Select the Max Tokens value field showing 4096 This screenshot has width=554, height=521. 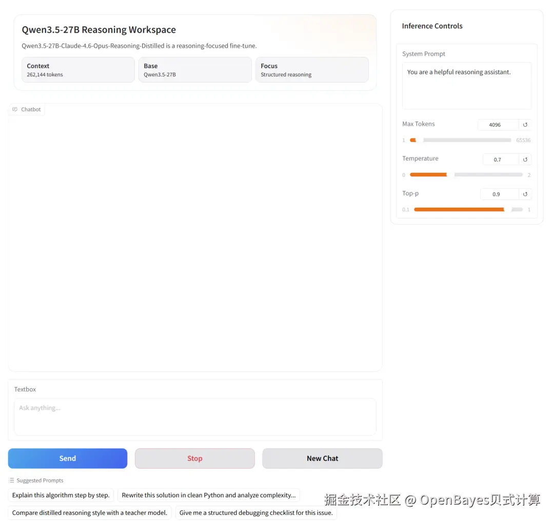click(x=495, y=125)
